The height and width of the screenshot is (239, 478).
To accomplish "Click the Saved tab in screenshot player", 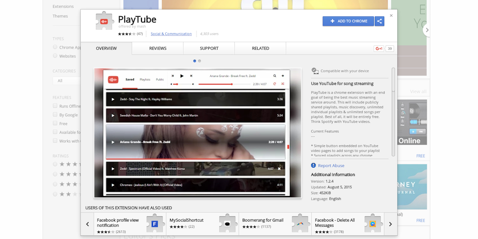I will tap(130, 79).
